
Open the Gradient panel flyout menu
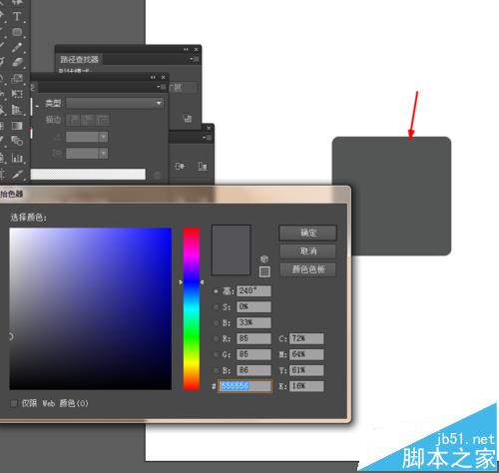[x=161, y=87]
